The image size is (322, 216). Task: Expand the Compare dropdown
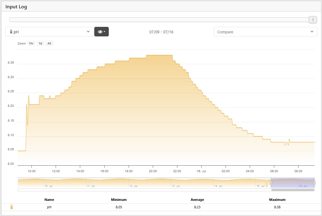(265, 32)
